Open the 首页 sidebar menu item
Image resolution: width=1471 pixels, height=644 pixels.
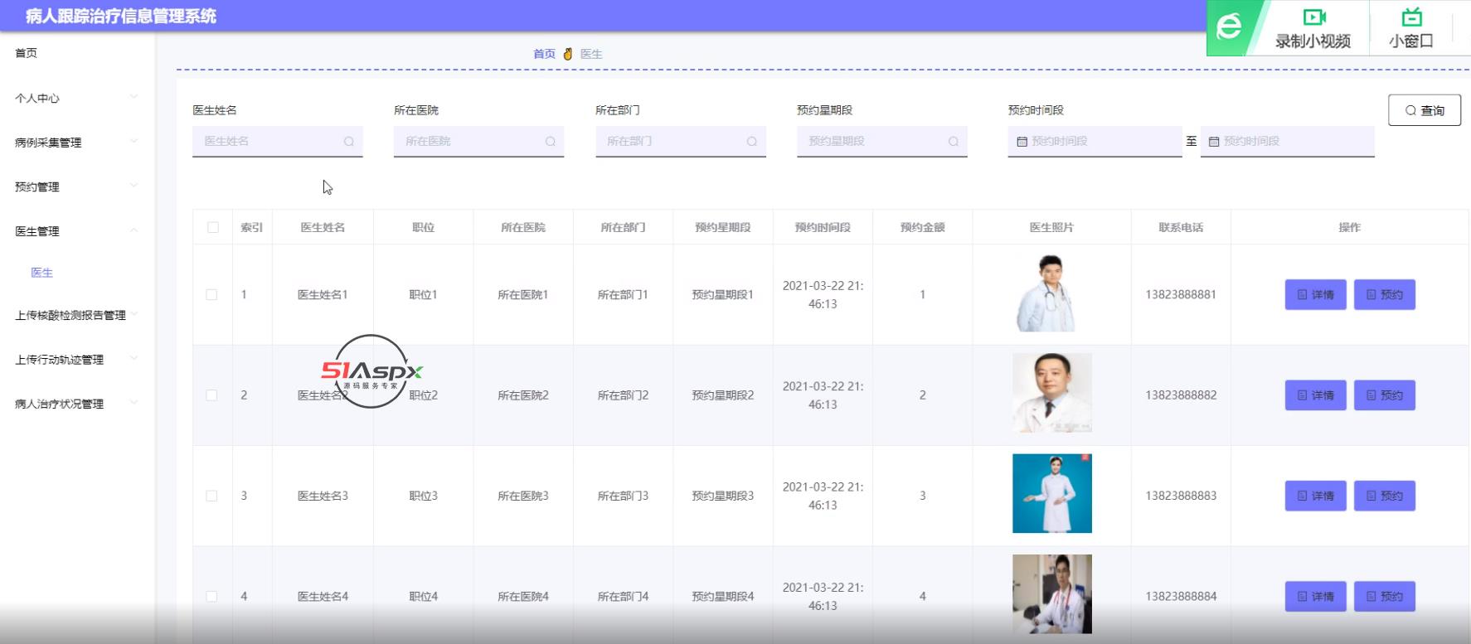pos(27,53)
